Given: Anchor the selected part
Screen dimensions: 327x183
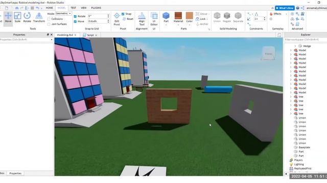Looking at the screenshot, I should 202,24.
